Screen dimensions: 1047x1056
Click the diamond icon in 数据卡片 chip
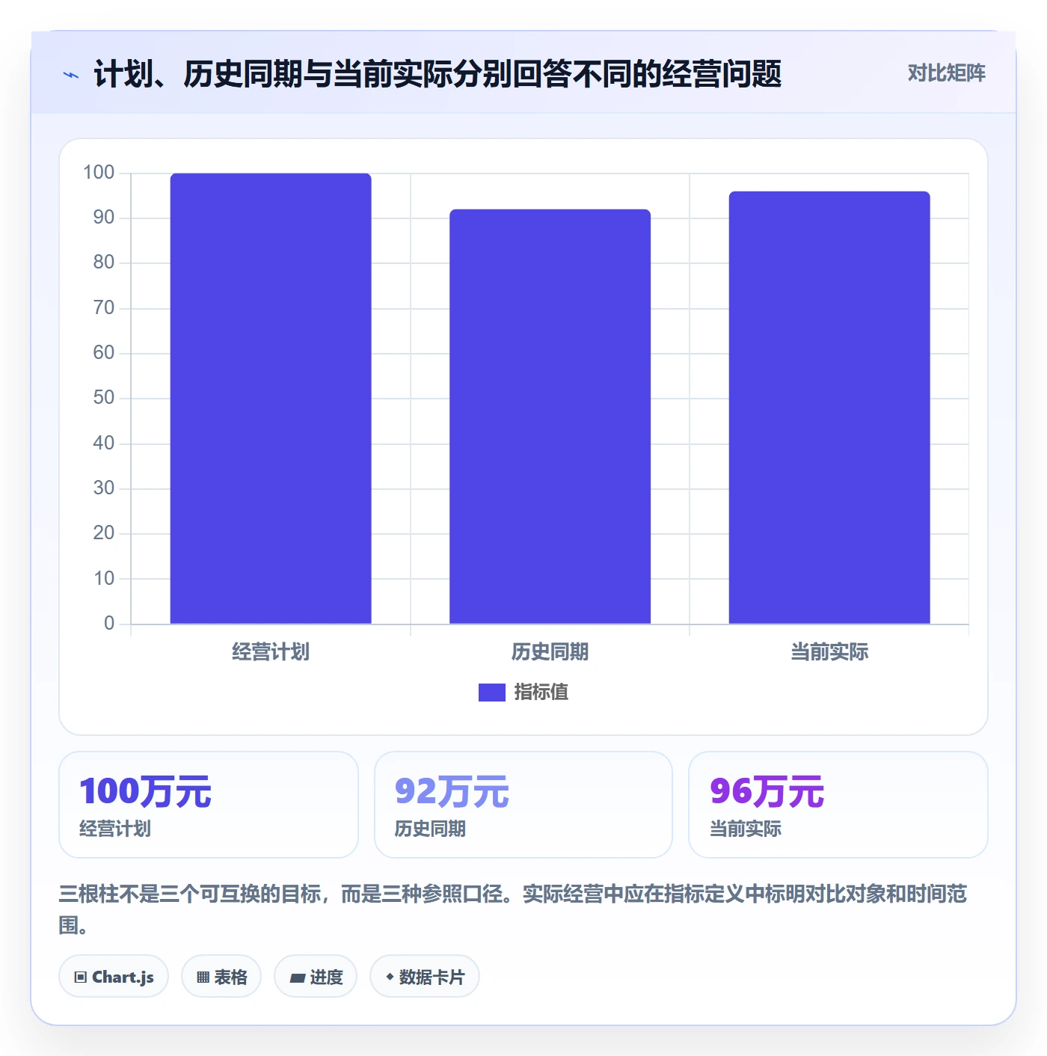[x=390, y=977]
